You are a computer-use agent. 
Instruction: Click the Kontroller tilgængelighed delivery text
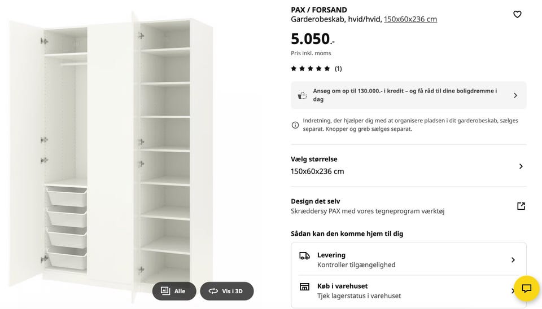[356, 265]
